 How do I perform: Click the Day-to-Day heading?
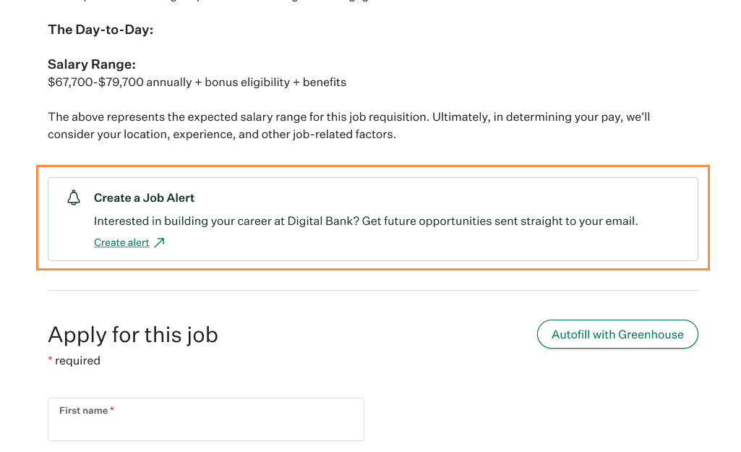click(x=100, y=30)
